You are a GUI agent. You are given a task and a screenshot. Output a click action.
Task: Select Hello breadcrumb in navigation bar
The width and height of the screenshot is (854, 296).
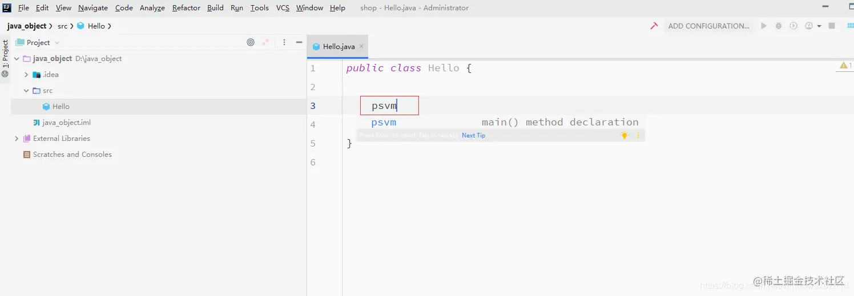point(91,26)
